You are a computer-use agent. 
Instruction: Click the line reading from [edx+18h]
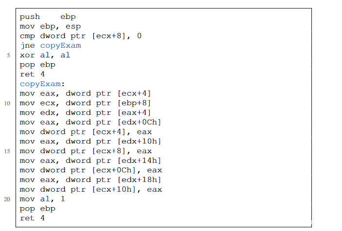(x=90, y=179)
